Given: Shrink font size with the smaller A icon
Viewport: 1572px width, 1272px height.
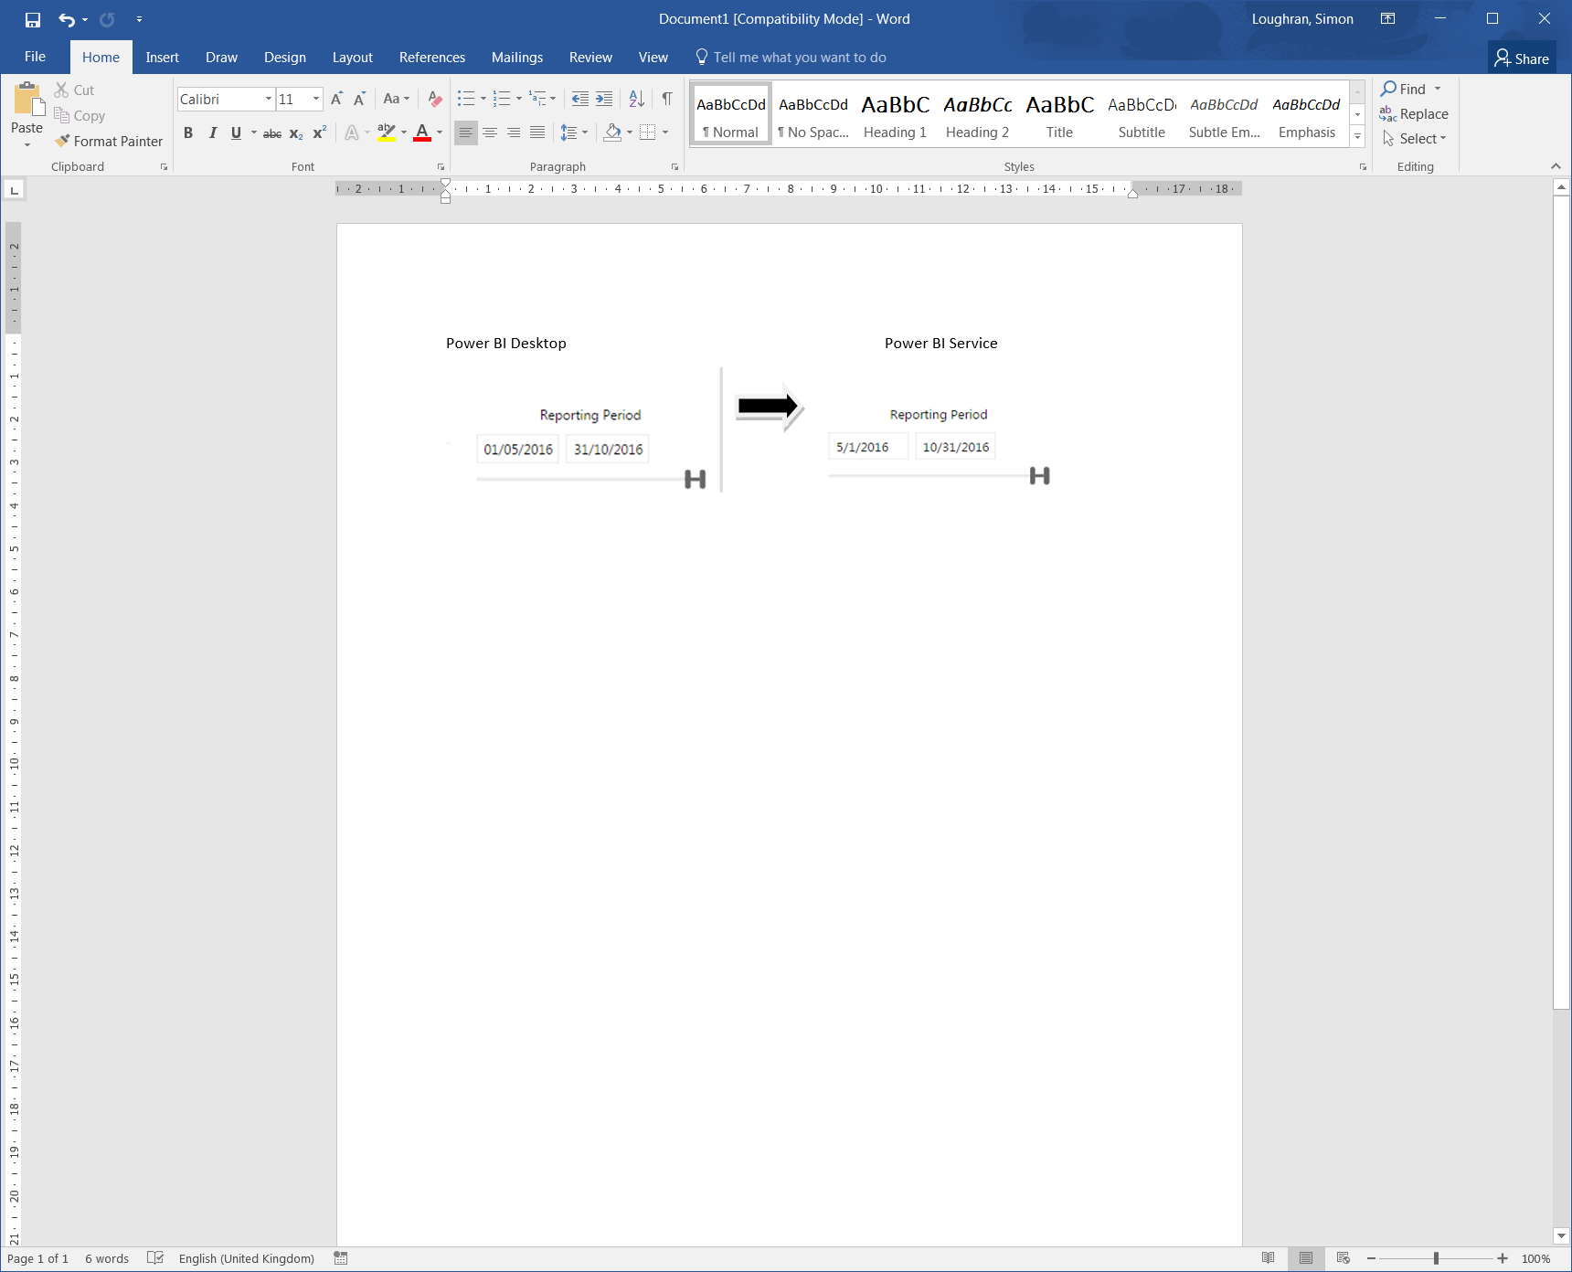Looking at the screenshot, I should [359, 99].
